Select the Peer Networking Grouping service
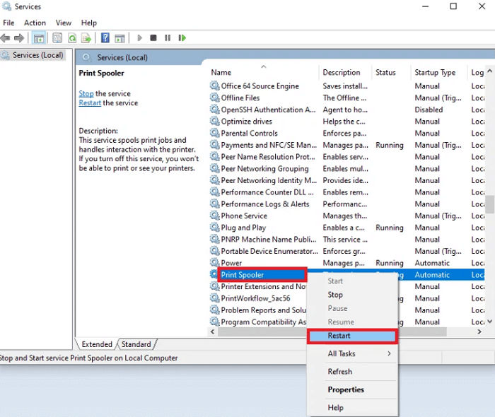The height and width of the screenshot is (417, 495). coord(346,169)
